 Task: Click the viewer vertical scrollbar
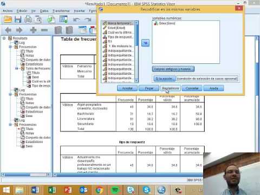tap(256, 94)
